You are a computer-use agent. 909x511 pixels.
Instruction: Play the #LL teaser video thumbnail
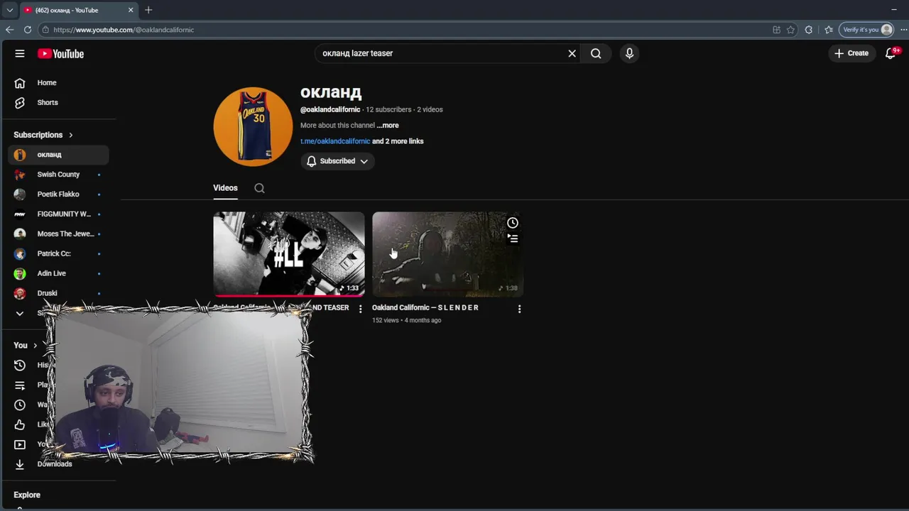coord(289,254)
